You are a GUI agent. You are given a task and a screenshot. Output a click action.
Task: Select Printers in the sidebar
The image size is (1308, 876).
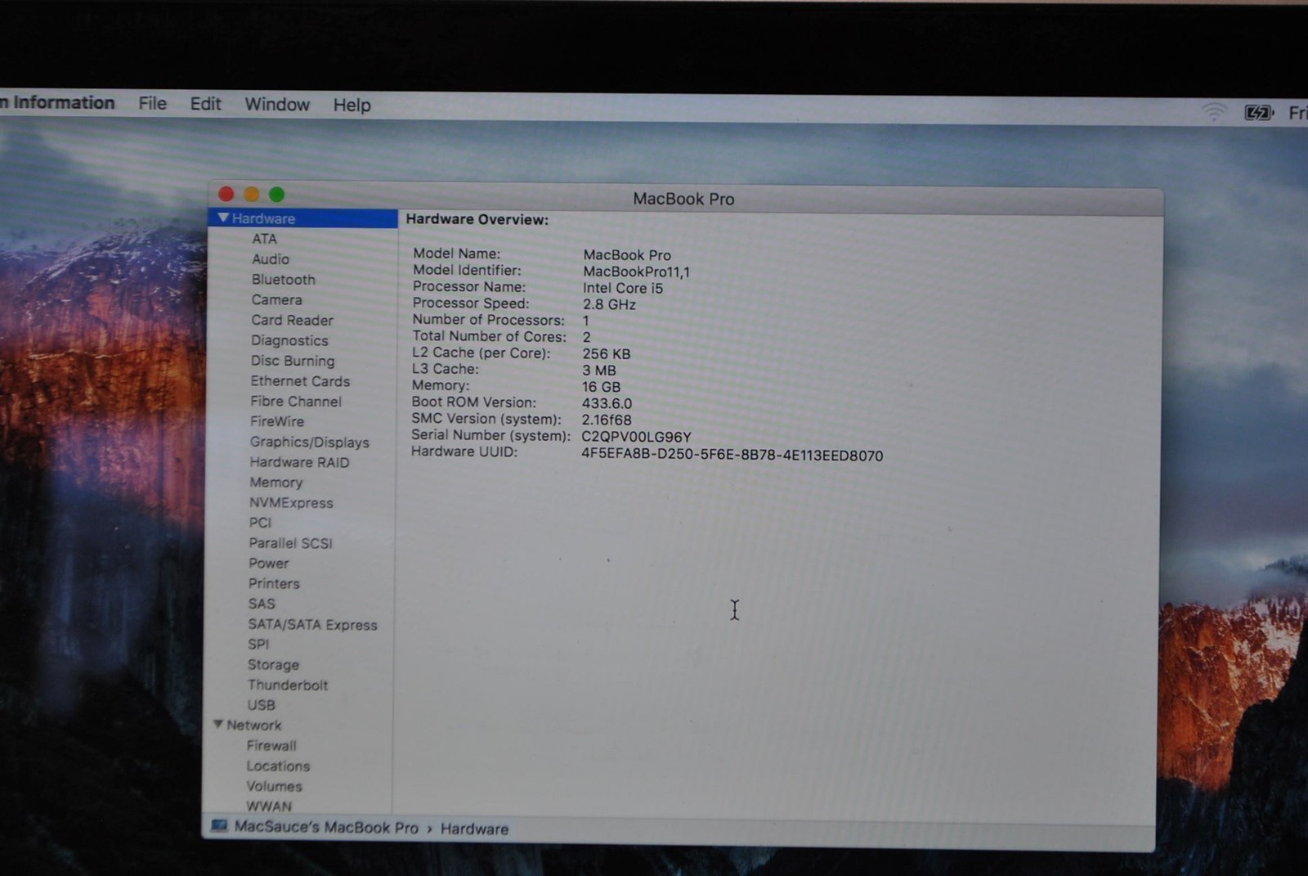274,584
